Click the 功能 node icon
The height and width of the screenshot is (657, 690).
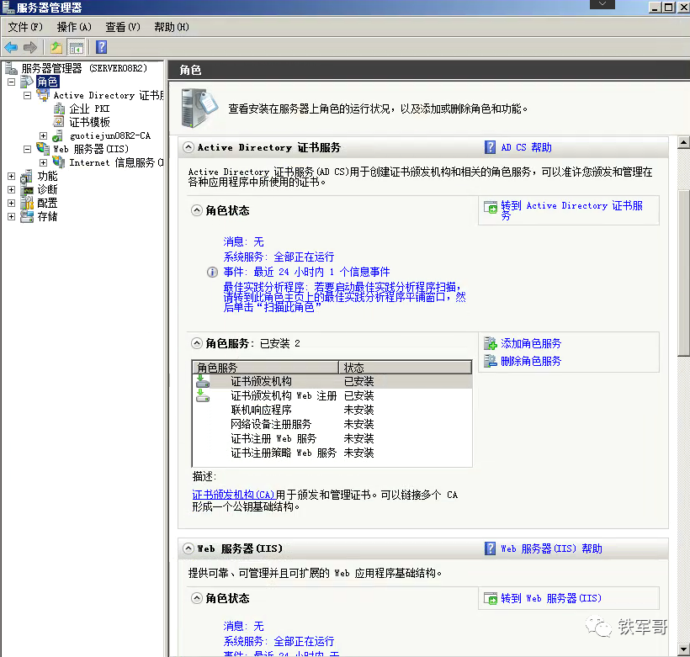pyautogui.click(x=27, y=176)
